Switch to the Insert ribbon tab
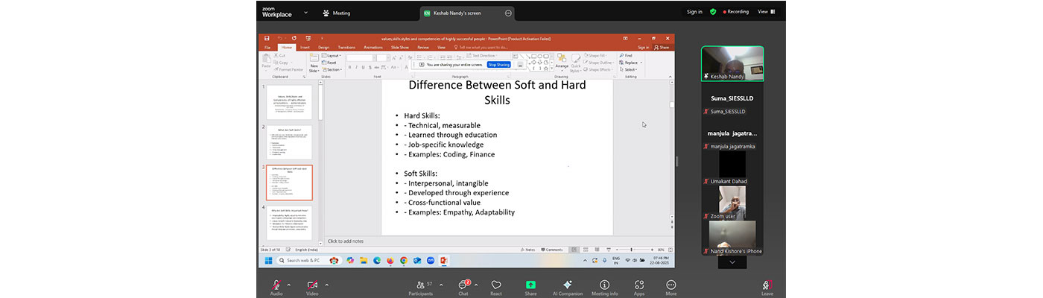Image resolution: width=1043 pixels, height=298 pixels. pos(305,47)
